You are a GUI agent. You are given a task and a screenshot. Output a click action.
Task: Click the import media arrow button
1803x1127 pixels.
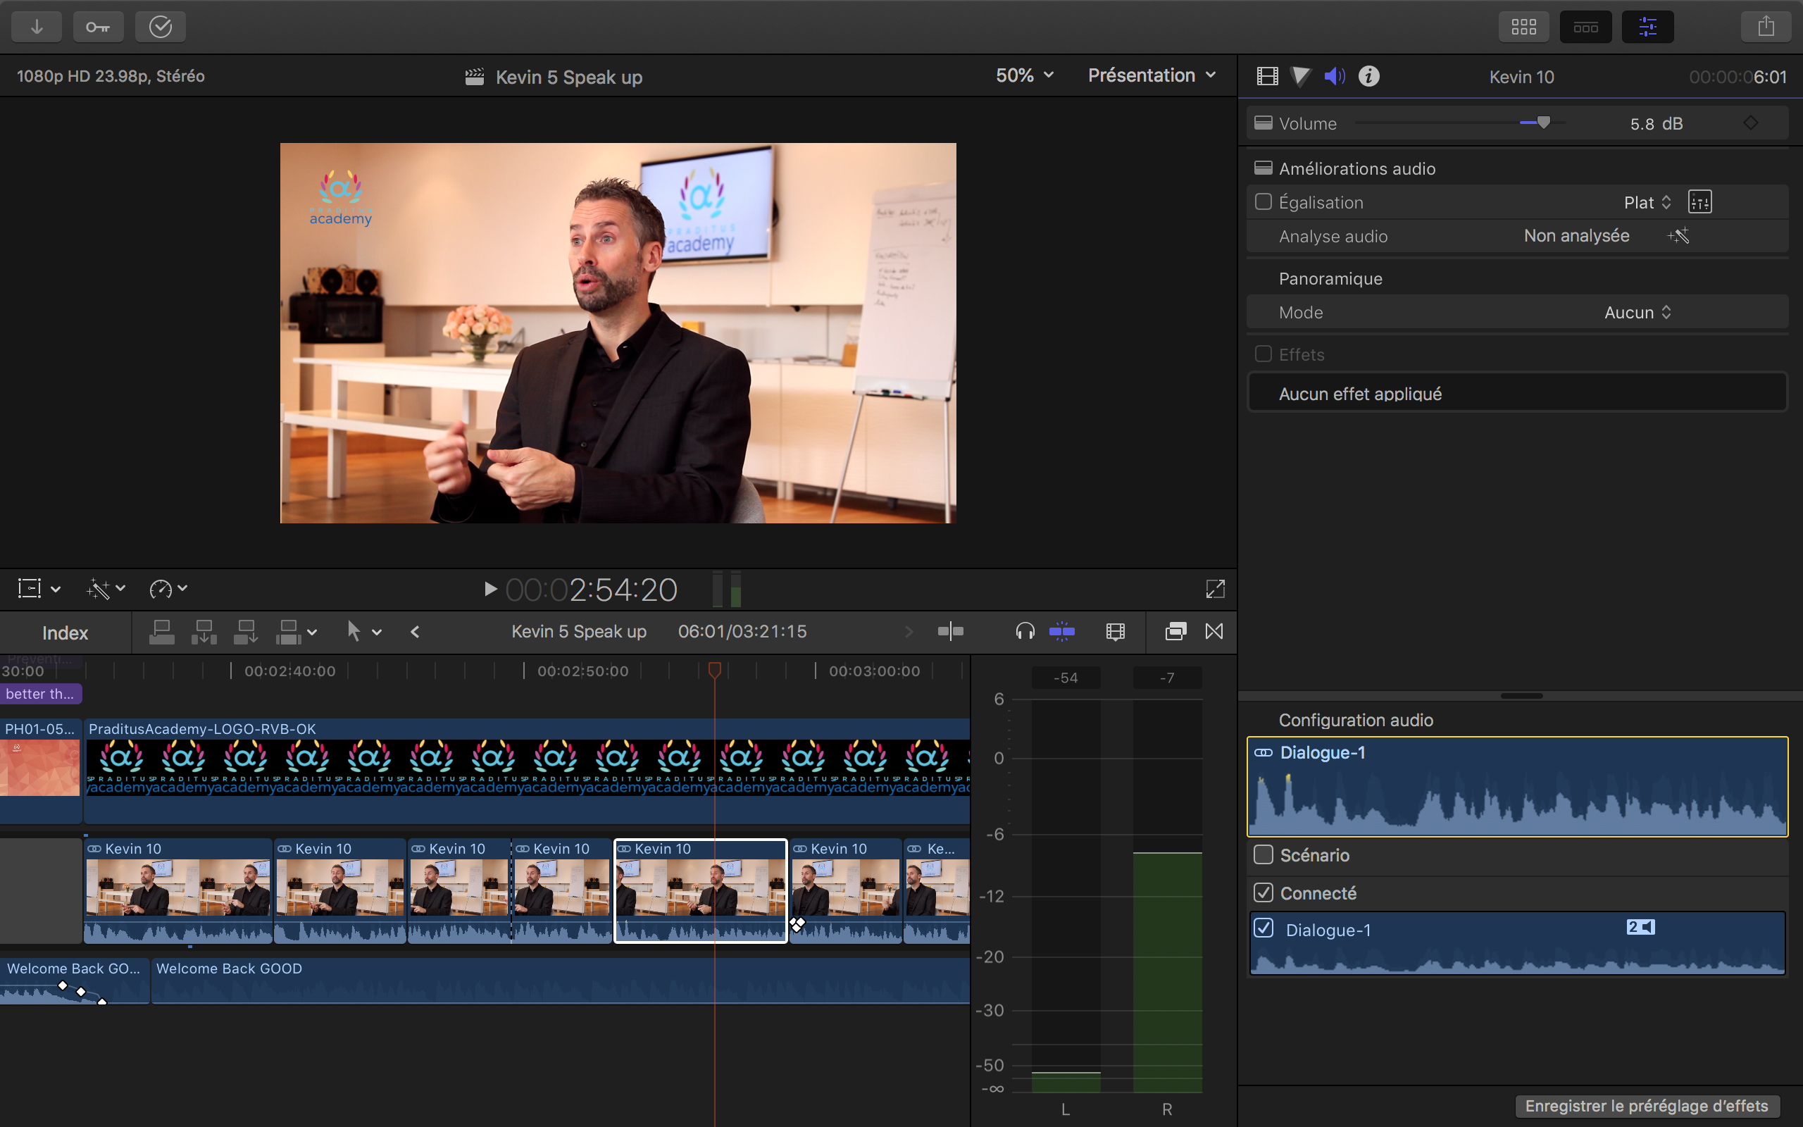click(37, 27)
